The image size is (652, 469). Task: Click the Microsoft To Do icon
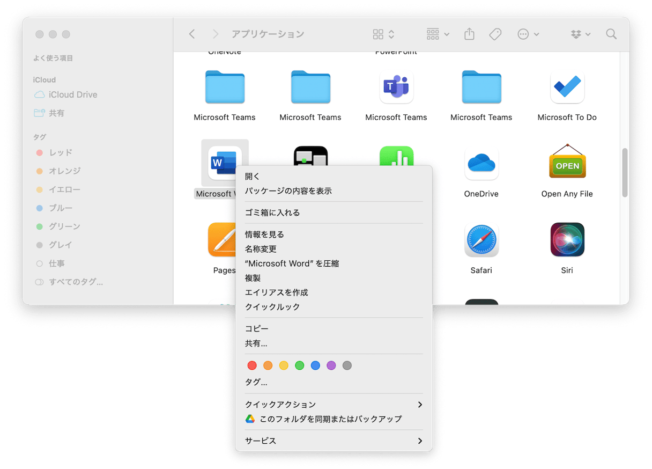pyautogui.click(x=567, y=87)
